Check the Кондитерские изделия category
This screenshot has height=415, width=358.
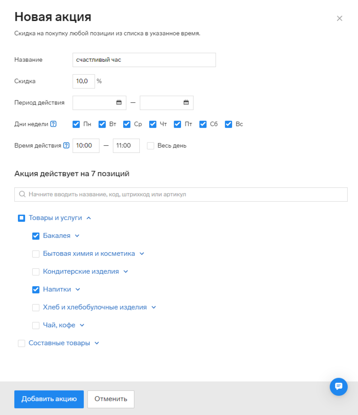(36, 272)
